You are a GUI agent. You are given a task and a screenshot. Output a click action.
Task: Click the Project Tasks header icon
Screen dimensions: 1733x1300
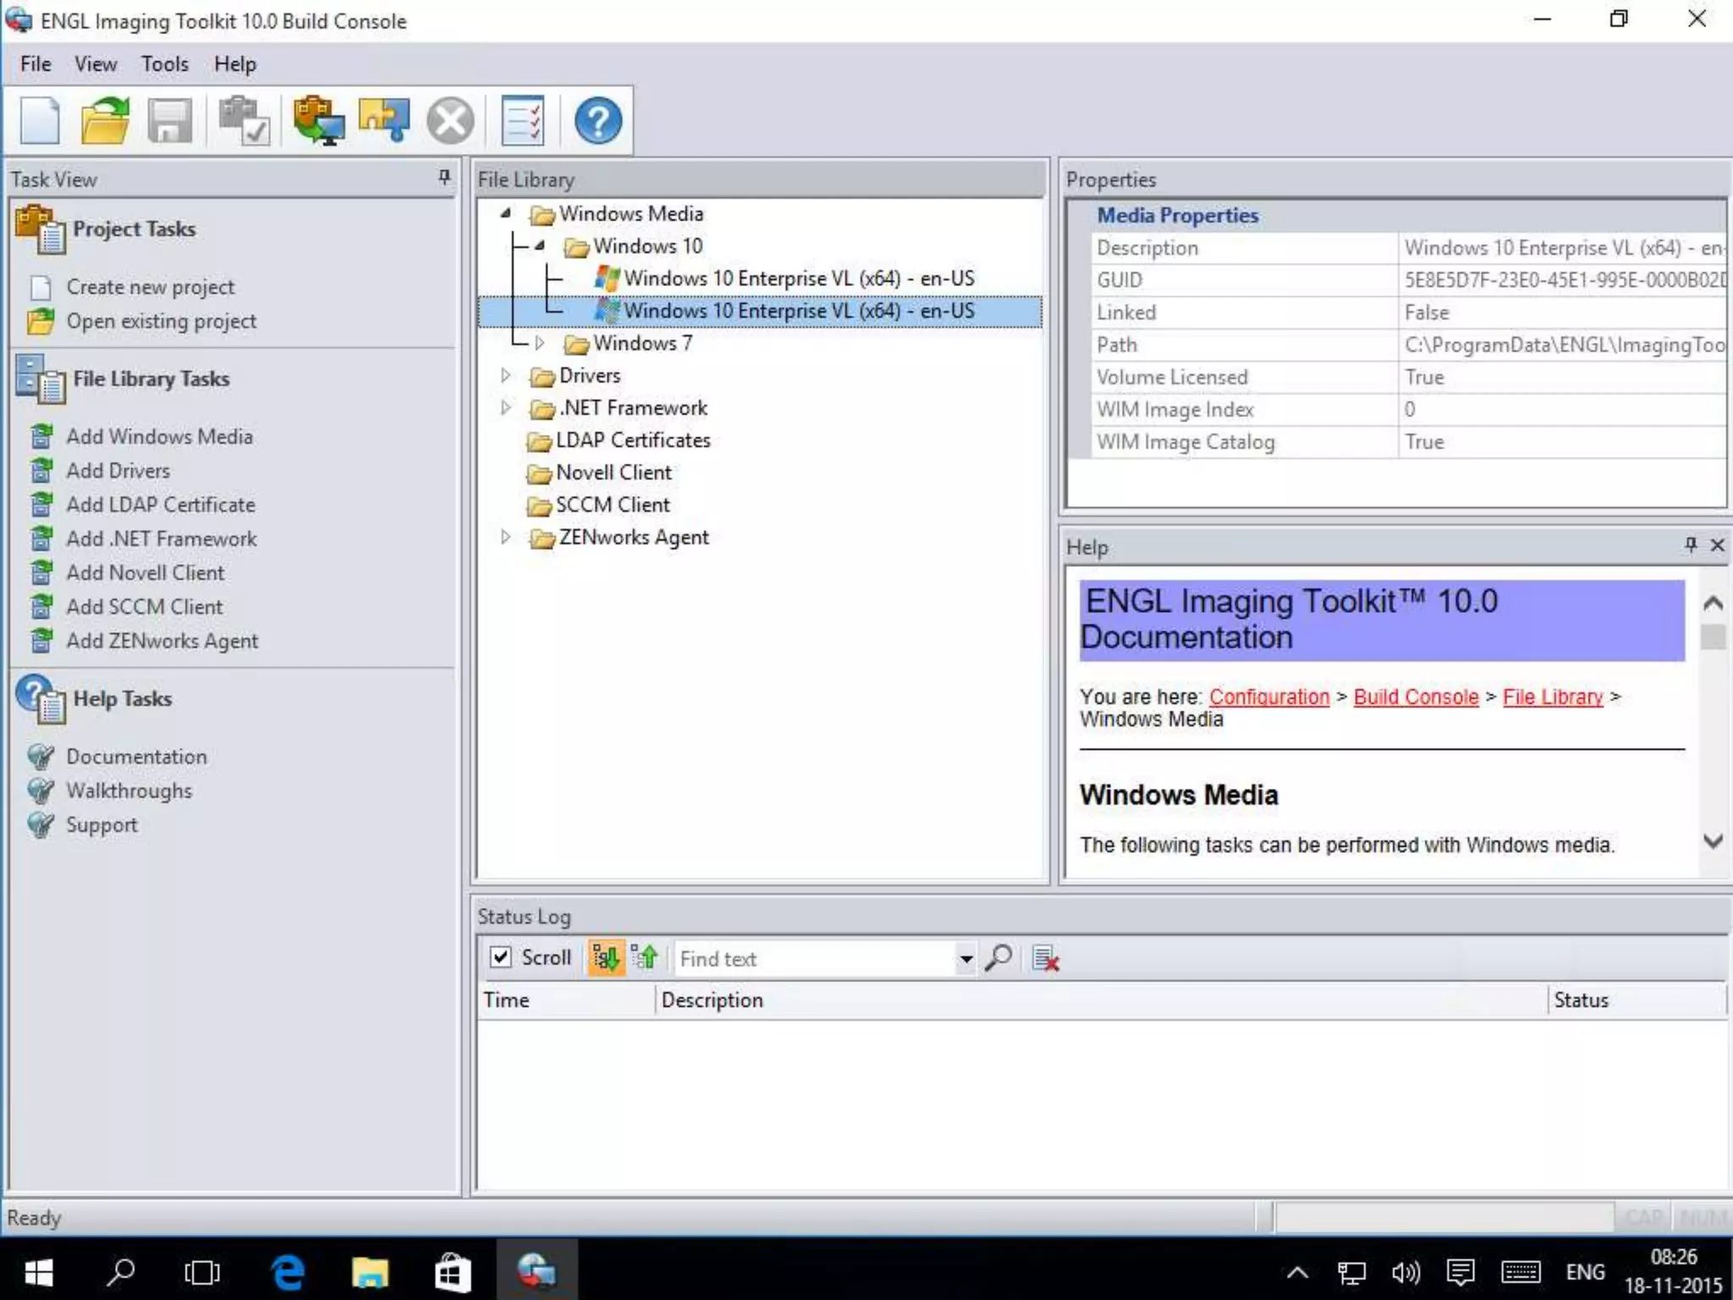[40, 229]
